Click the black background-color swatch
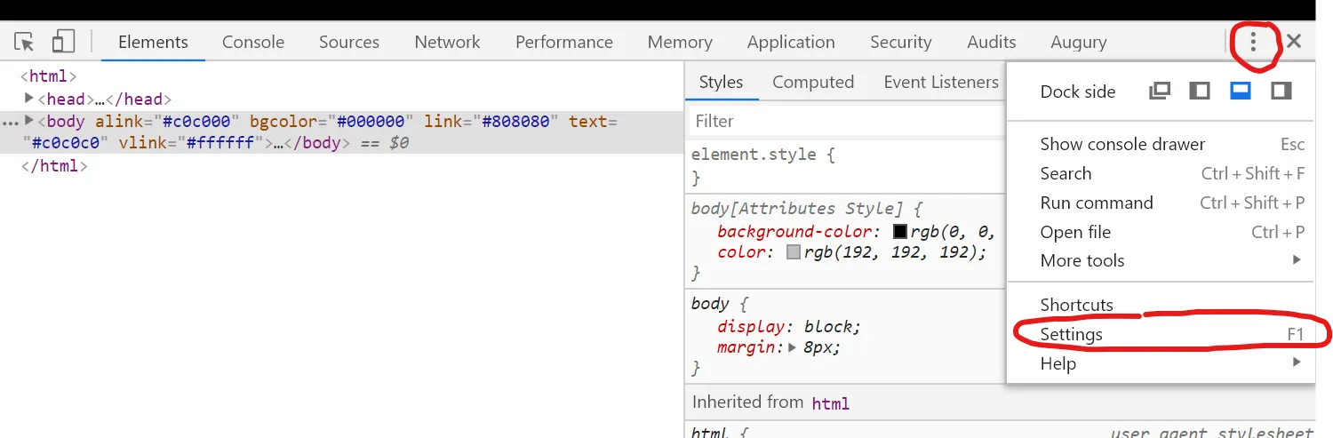Image resolution: width=1333 pixels, height=438 pixels. [x=899, y=232]
